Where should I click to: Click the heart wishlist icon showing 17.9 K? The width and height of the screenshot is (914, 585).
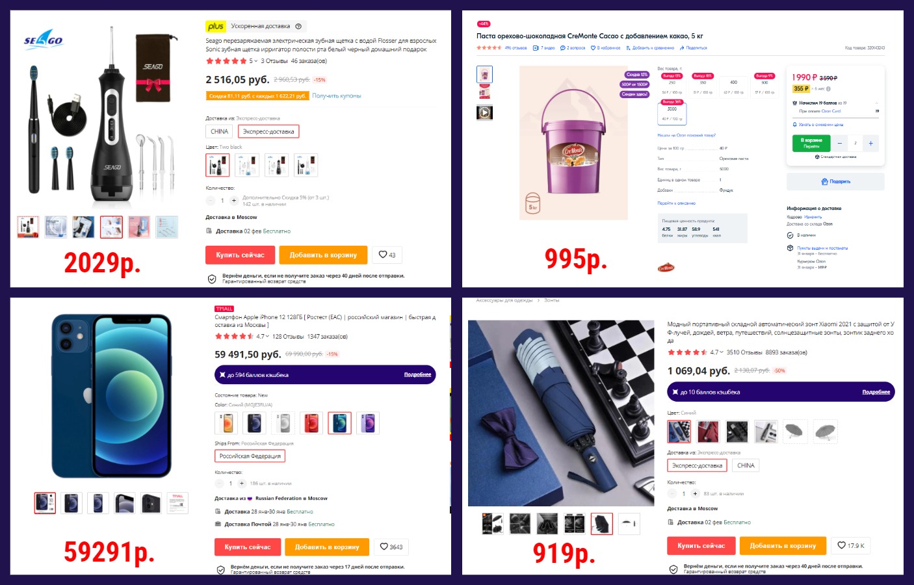851,545
